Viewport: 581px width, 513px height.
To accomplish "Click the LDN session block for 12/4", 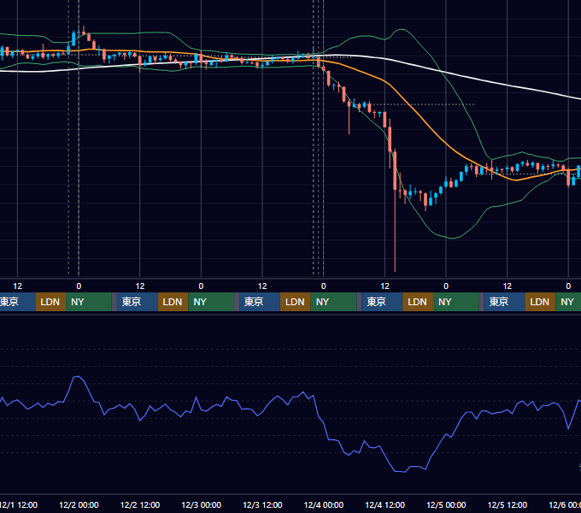I will pyautogui.click(x=418, y=302).
